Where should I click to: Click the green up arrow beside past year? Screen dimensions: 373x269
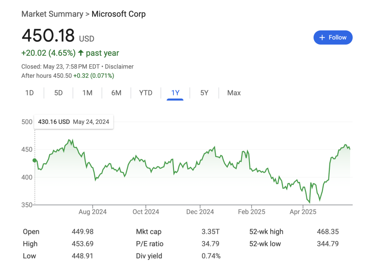click(x=81, y=53)
